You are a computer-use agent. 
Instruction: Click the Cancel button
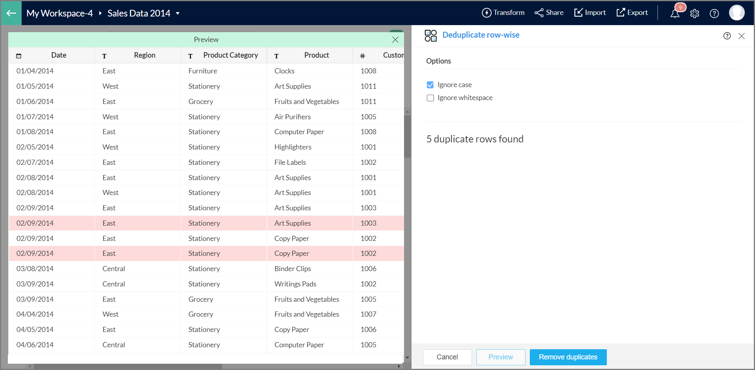tap(447, 357)
